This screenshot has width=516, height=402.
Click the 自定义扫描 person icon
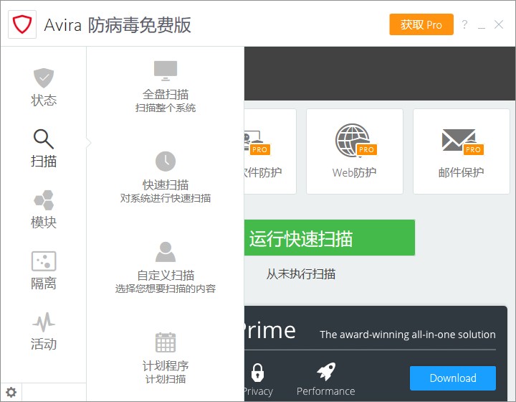pos(166,252)
